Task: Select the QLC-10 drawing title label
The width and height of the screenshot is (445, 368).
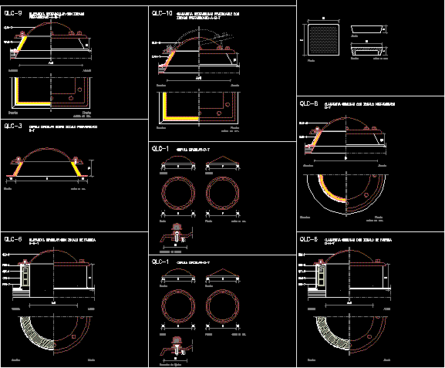Action: pos(162,13)
